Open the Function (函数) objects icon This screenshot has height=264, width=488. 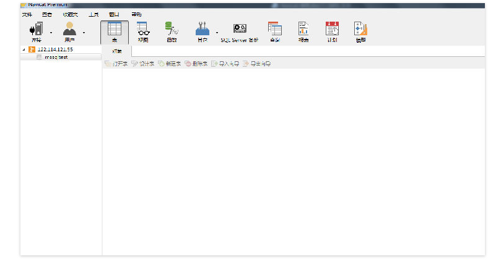172,29
